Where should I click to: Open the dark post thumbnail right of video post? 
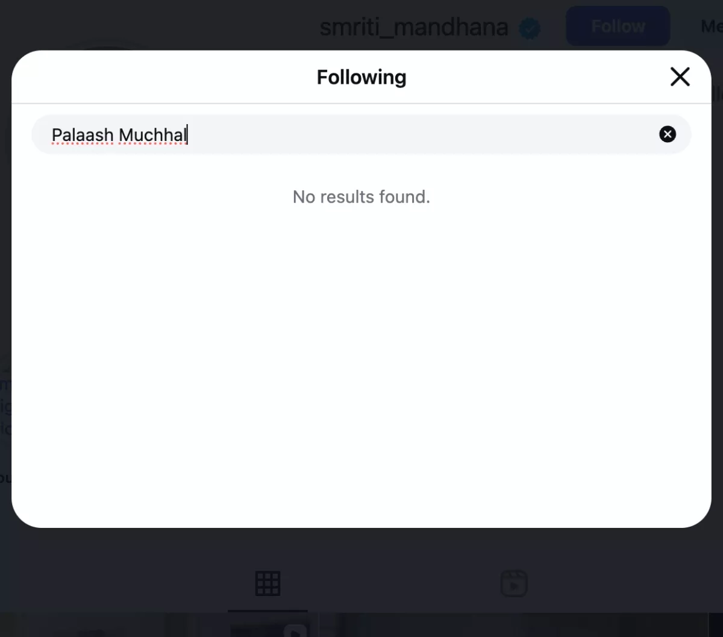[x=512, y=627]
